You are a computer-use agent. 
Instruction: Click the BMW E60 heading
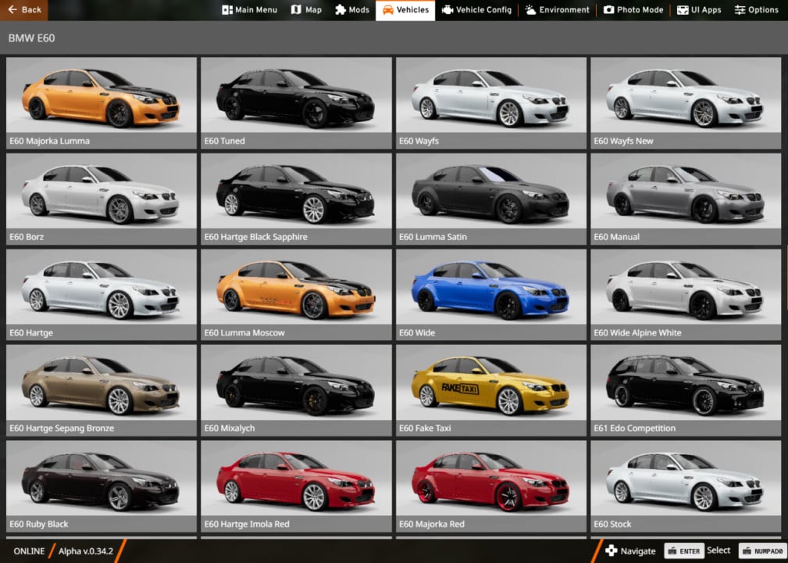32,38
